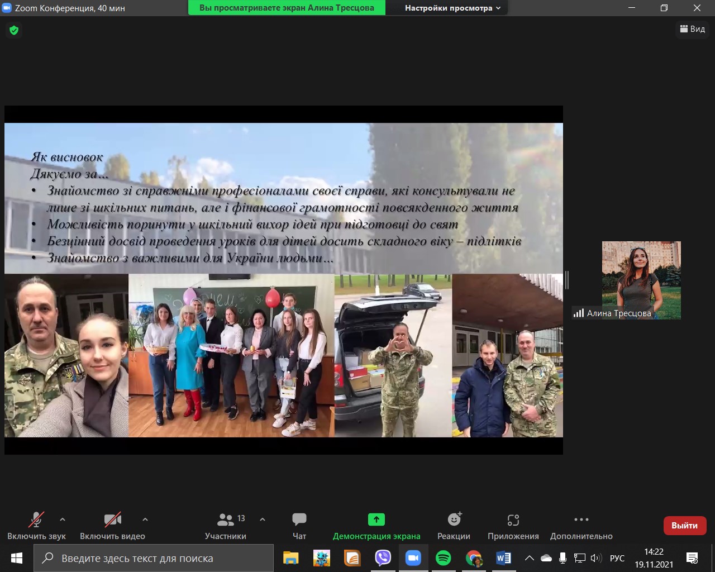The height and width of the screenshot is (572, 715).
Task: Click the shared screen banner Вы просматриваете экран
Action: [x=287, y=8]
